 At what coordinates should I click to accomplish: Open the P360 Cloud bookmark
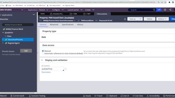click(x=41, y=5)
